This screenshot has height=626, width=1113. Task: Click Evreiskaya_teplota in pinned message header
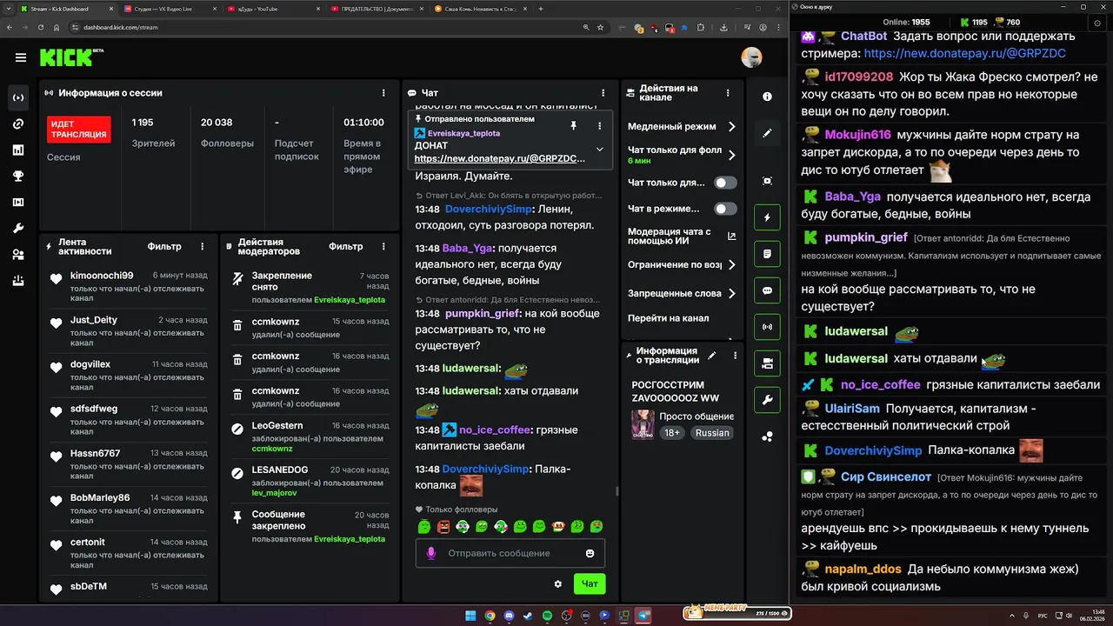pyautogui.click(x=463, y=134)
